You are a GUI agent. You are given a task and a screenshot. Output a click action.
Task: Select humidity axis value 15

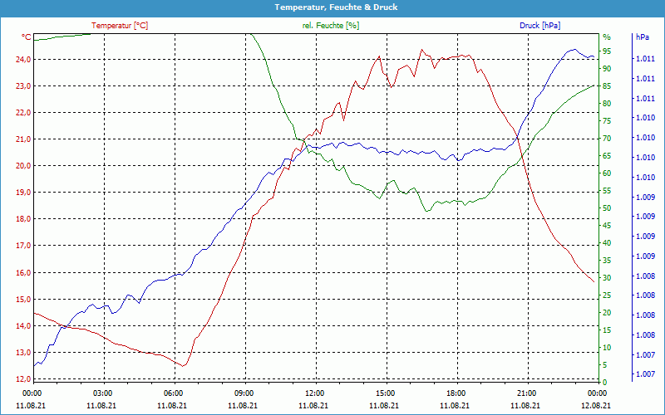pyautogui.click(x=607, y=330)
